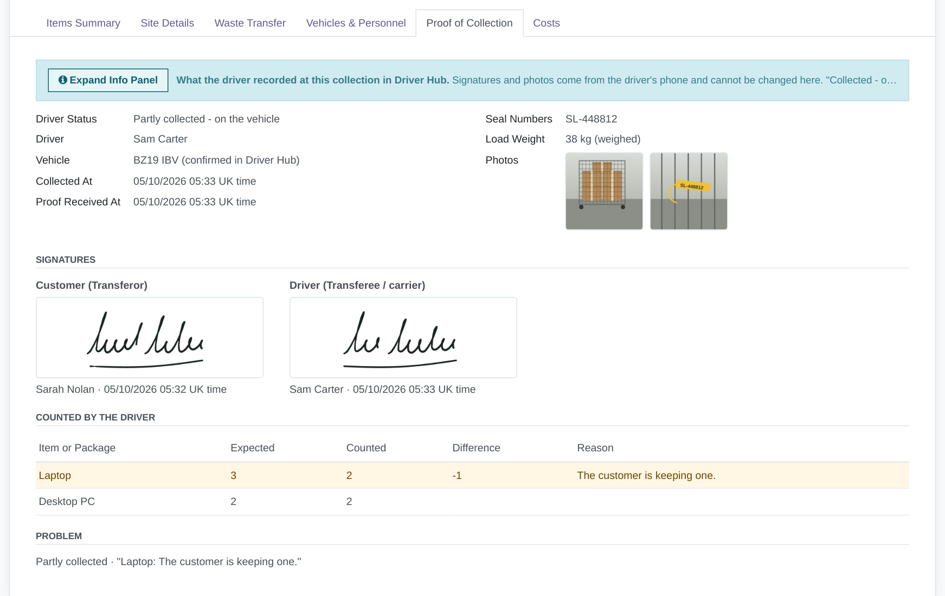Click the info banner Driver Hub description text
The height and width of the screenshot is (596, 945).
[x=537, y=80]
